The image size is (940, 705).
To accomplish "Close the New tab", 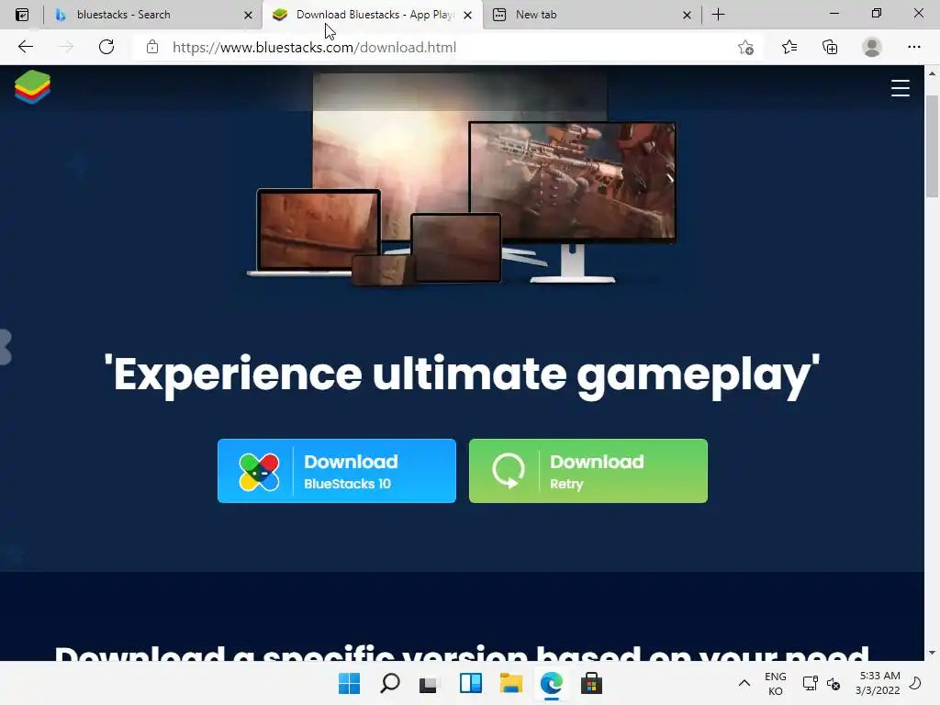I will tap(687, 15).
